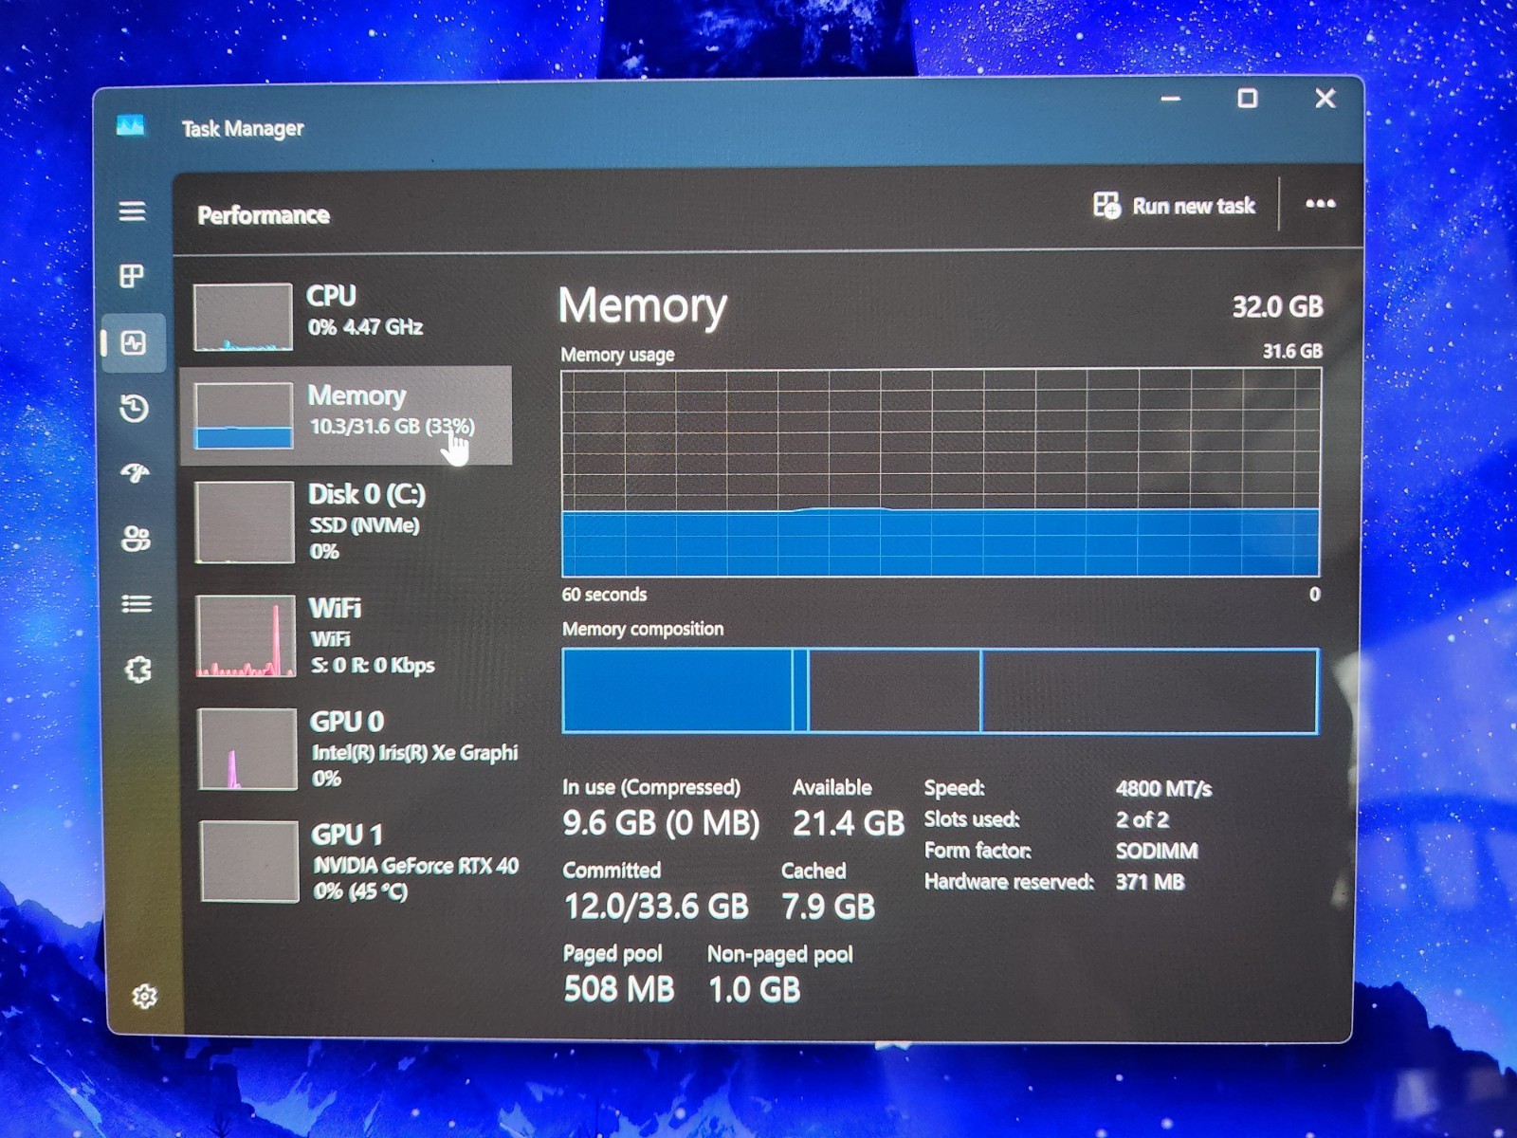Open the Users page icon
This screenshot has height=1138, width=1517.
point(137,538)
